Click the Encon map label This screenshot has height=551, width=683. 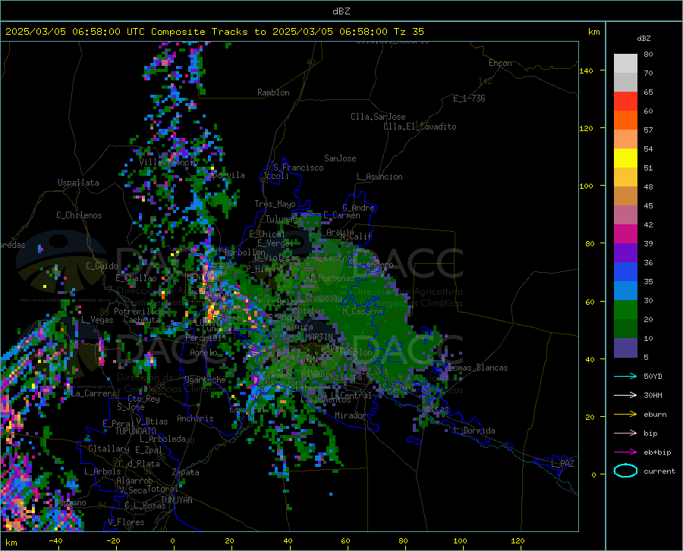(x=500, y=63)
